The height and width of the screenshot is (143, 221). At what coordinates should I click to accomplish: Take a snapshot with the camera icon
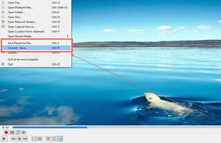pos(12,132)
